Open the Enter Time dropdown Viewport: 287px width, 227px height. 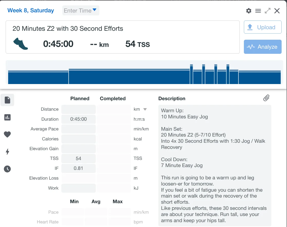point(81,11)
